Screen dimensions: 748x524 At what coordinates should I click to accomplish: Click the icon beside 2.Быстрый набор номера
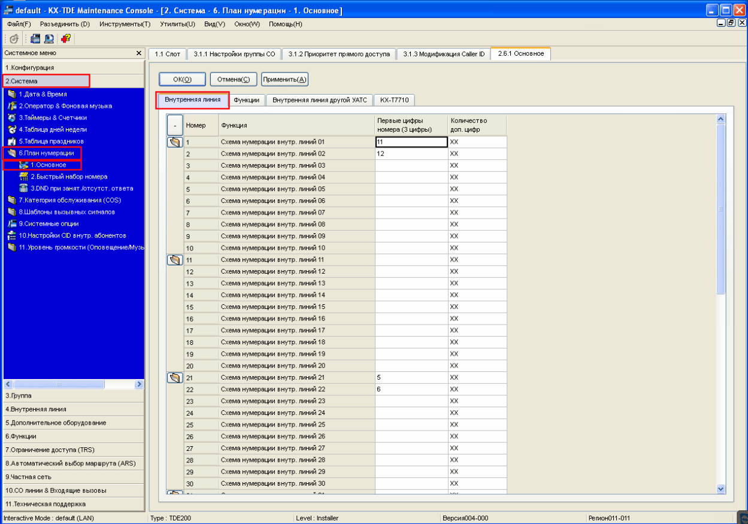point(24,177)
